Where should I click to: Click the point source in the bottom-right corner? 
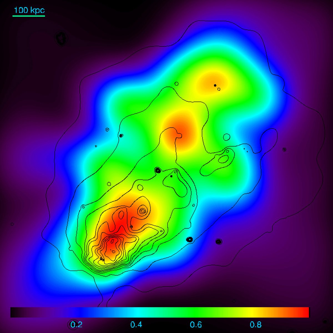pos(325,321)
